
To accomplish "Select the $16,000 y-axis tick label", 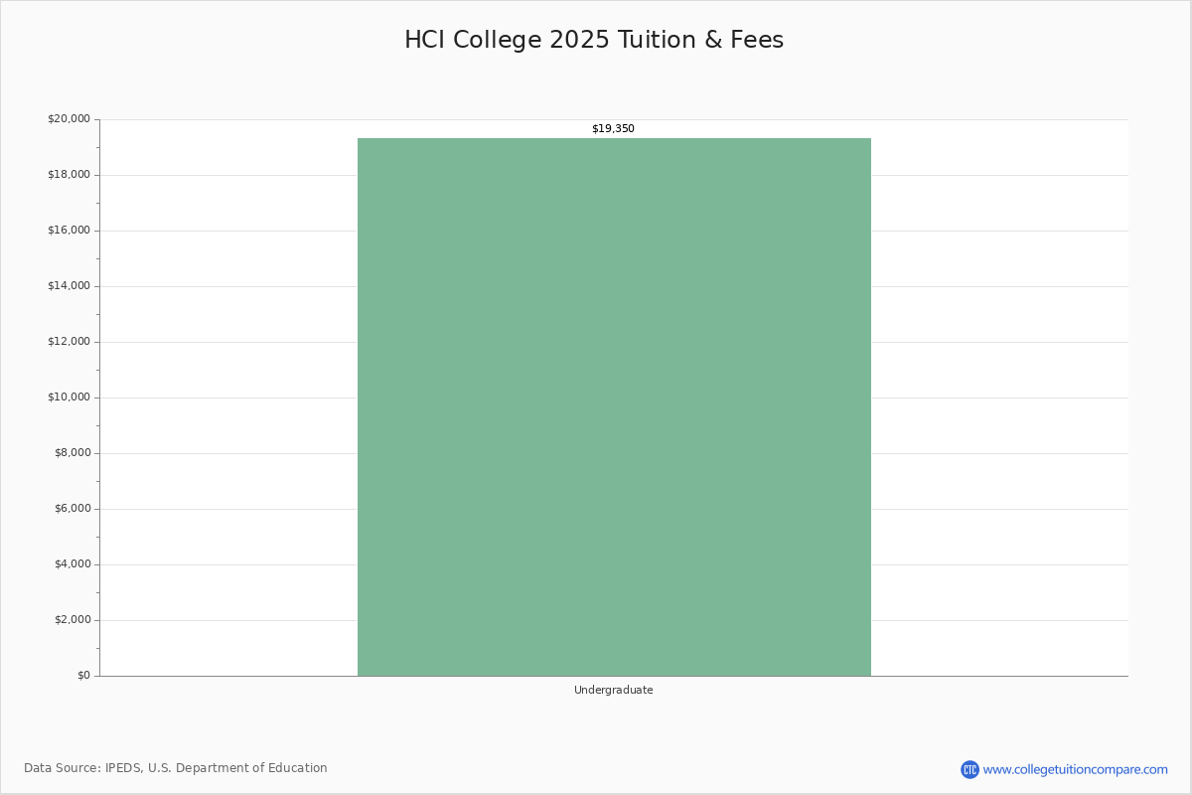I will (x=69, y=231).
